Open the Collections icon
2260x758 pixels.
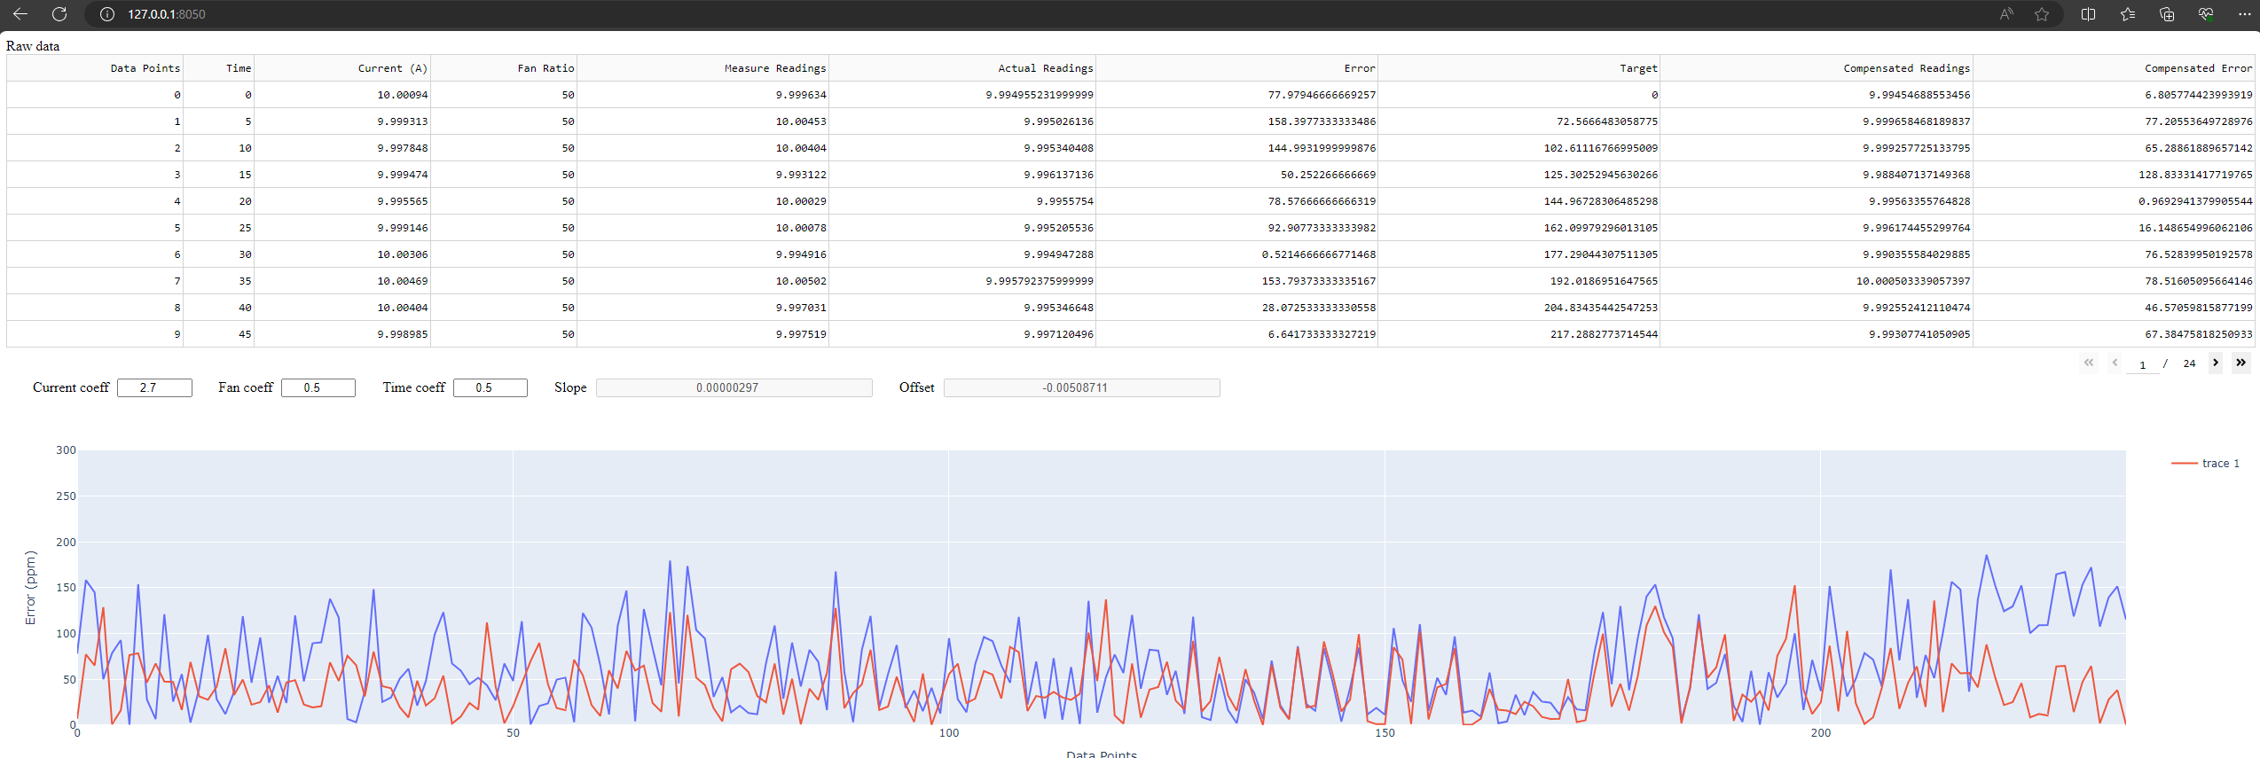coord(2166,14)
